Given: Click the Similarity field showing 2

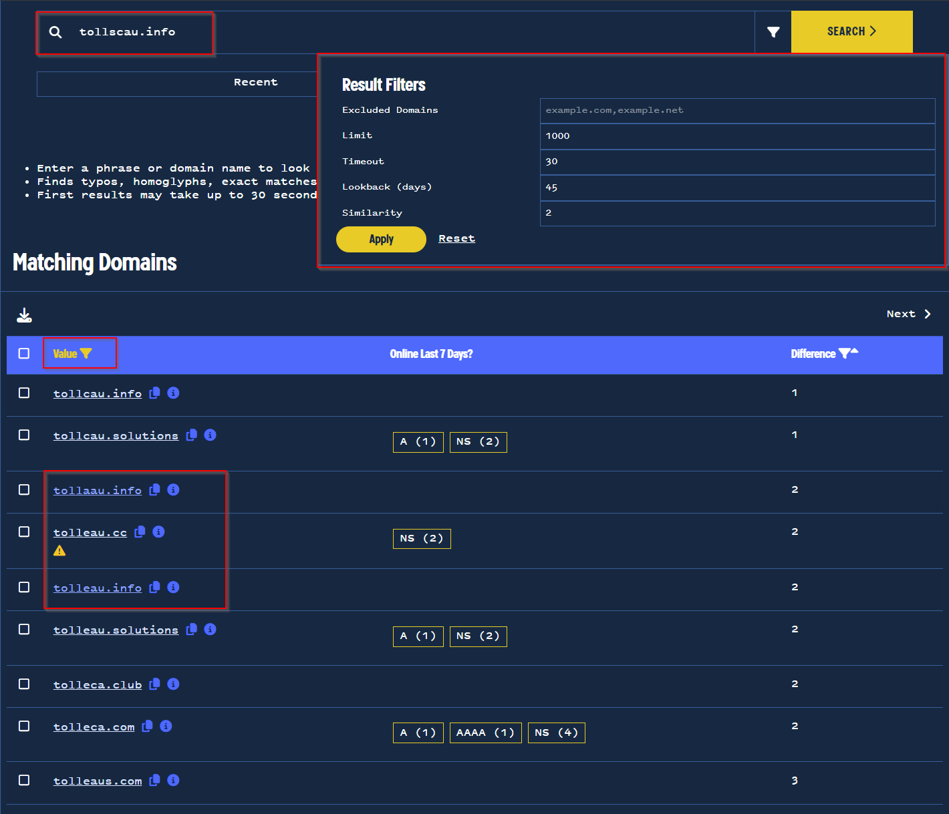Looking at the screenshot, I should click(737, 213).
